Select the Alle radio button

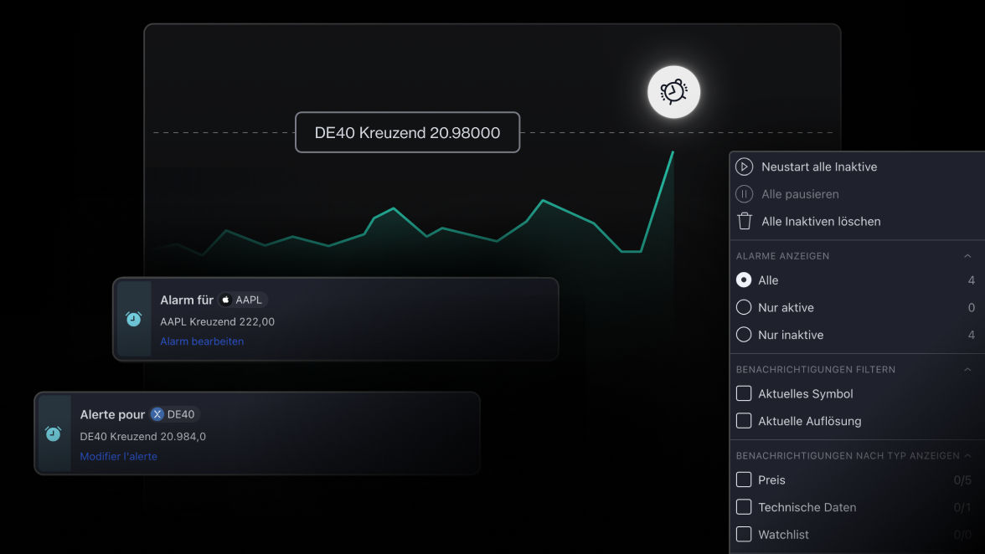pos(744,280)
